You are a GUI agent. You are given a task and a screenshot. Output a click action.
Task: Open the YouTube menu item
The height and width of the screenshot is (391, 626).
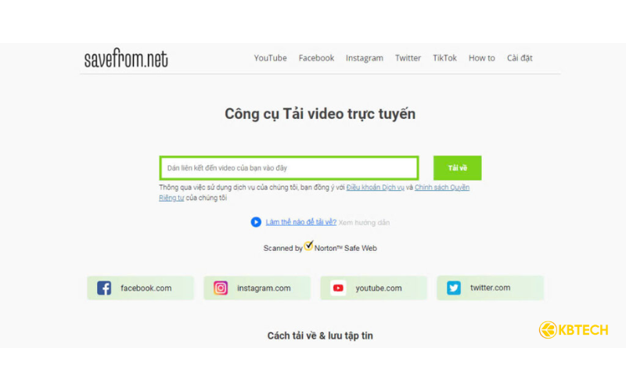pyautogui.click(x=270, y=58)
